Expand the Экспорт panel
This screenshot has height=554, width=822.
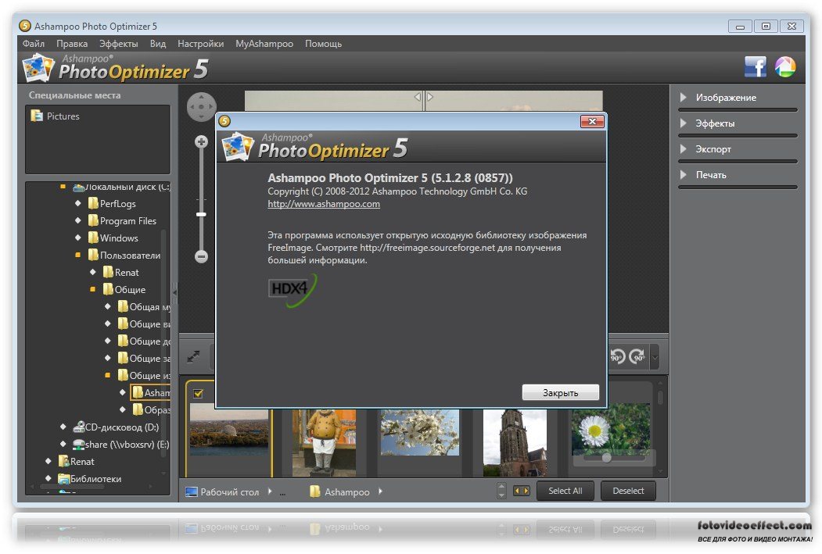pos(683,148)
